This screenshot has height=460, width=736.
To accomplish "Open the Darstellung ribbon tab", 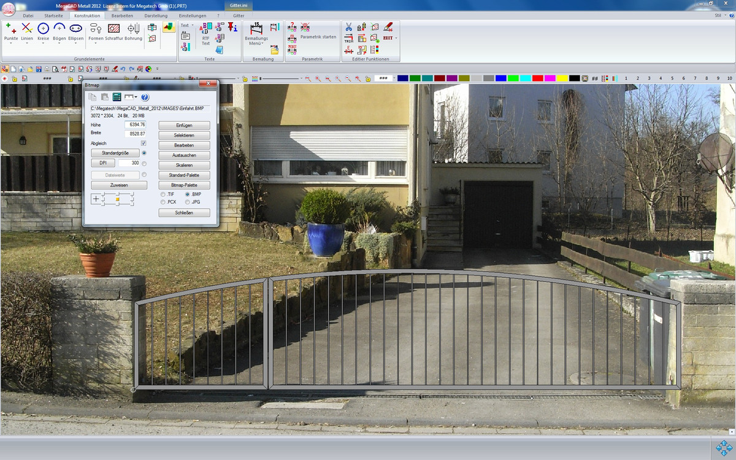I will tap(156, 15).
